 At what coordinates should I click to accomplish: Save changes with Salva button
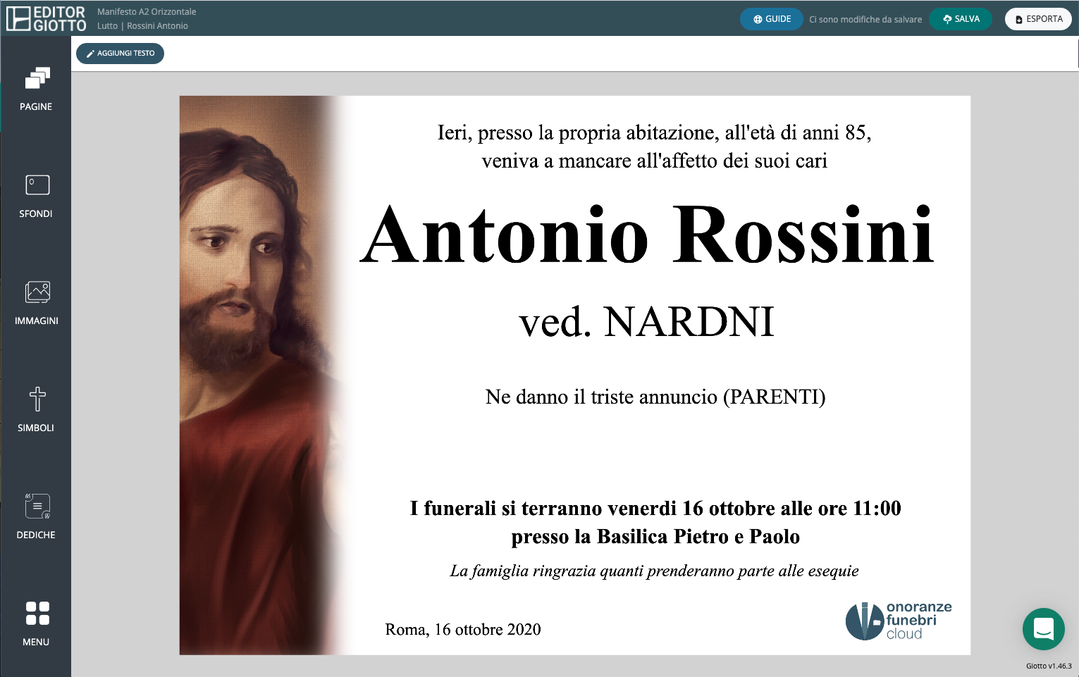[961, 19]
